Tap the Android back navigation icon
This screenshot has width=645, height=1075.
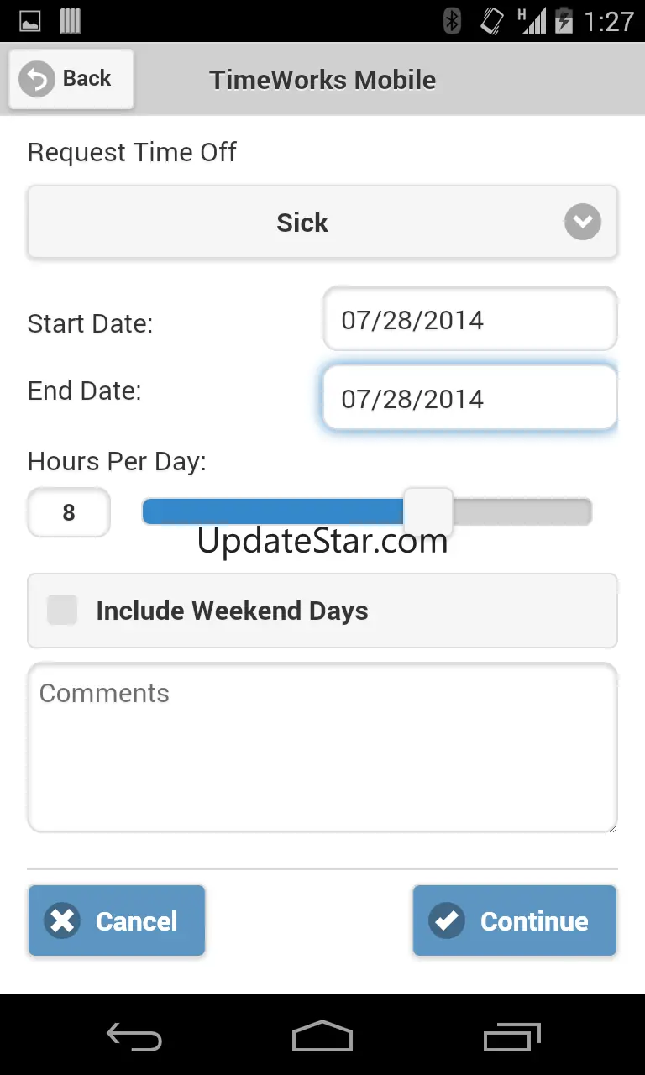click(x=134, y=1038)
